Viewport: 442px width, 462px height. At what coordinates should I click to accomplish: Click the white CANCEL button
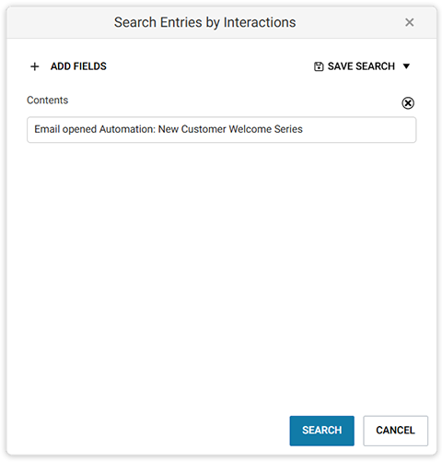pos(395,431)
